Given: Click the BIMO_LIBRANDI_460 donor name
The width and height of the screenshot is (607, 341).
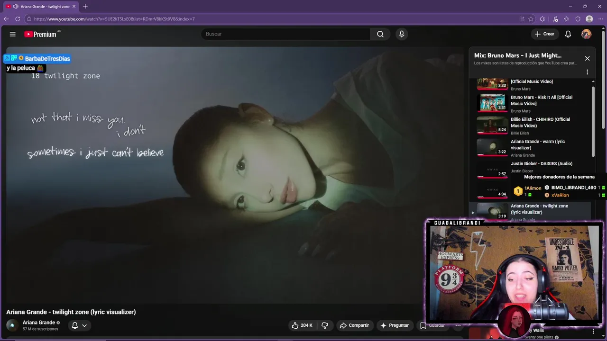Looking at the screenshot, I should pos(573,188).
